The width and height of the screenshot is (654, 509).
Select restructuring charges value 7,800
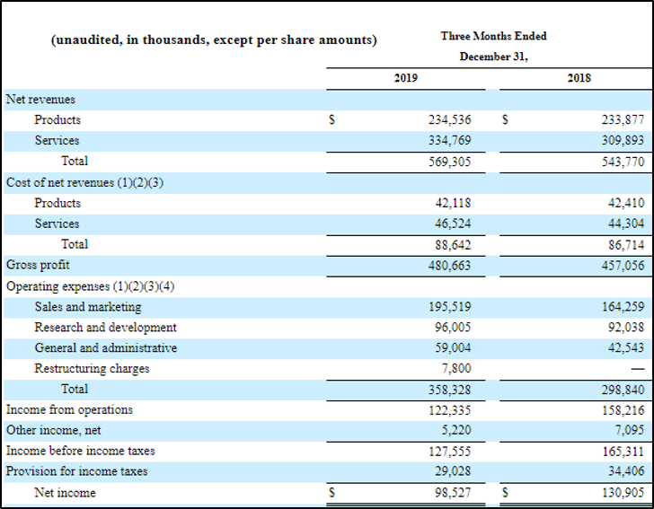click(x=456, y=369)
